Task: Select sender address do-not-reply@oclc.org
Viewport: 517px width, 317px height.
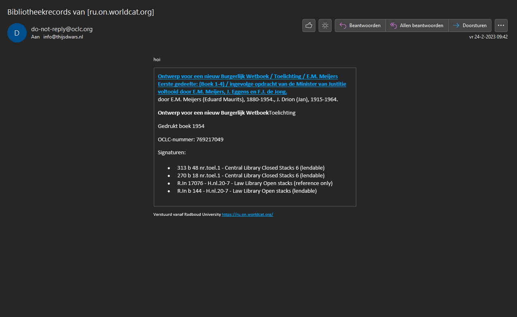Action: click(x=62, y=29)
